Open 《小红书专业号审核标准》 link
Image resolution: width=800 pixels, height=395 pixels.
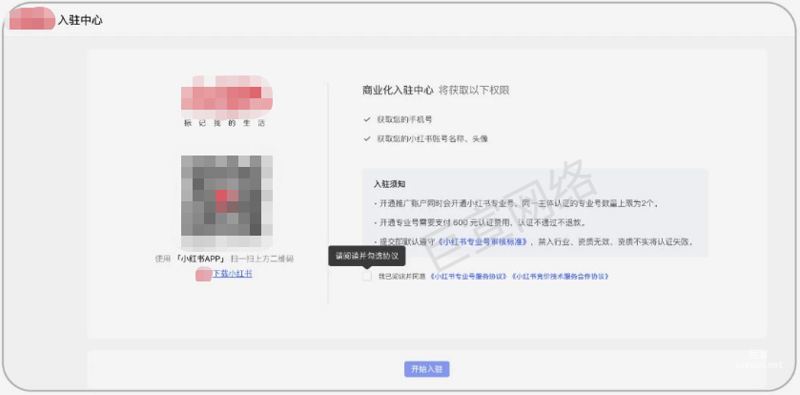tap(484, 242)
